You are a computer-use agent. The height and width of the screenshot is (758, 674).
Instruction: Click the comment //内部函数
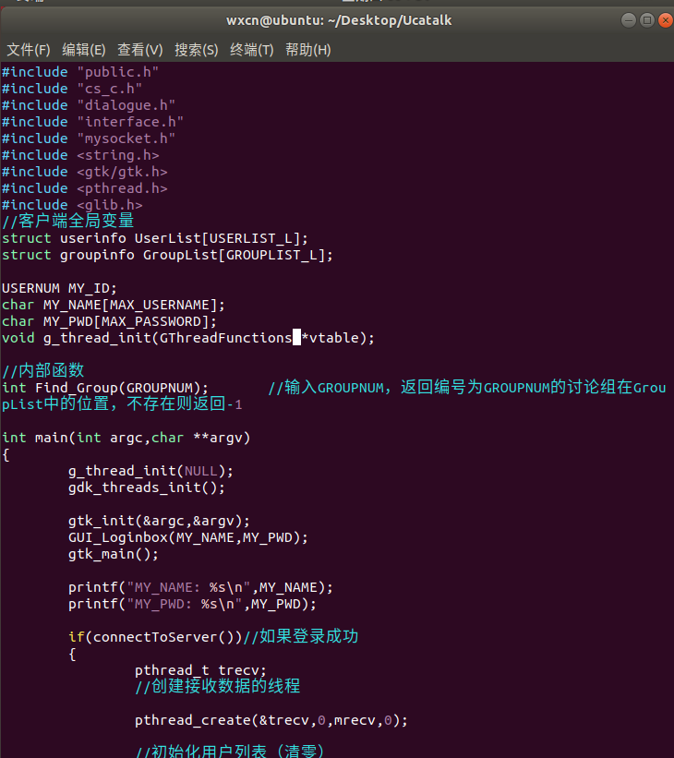click(x=43, y=370)
